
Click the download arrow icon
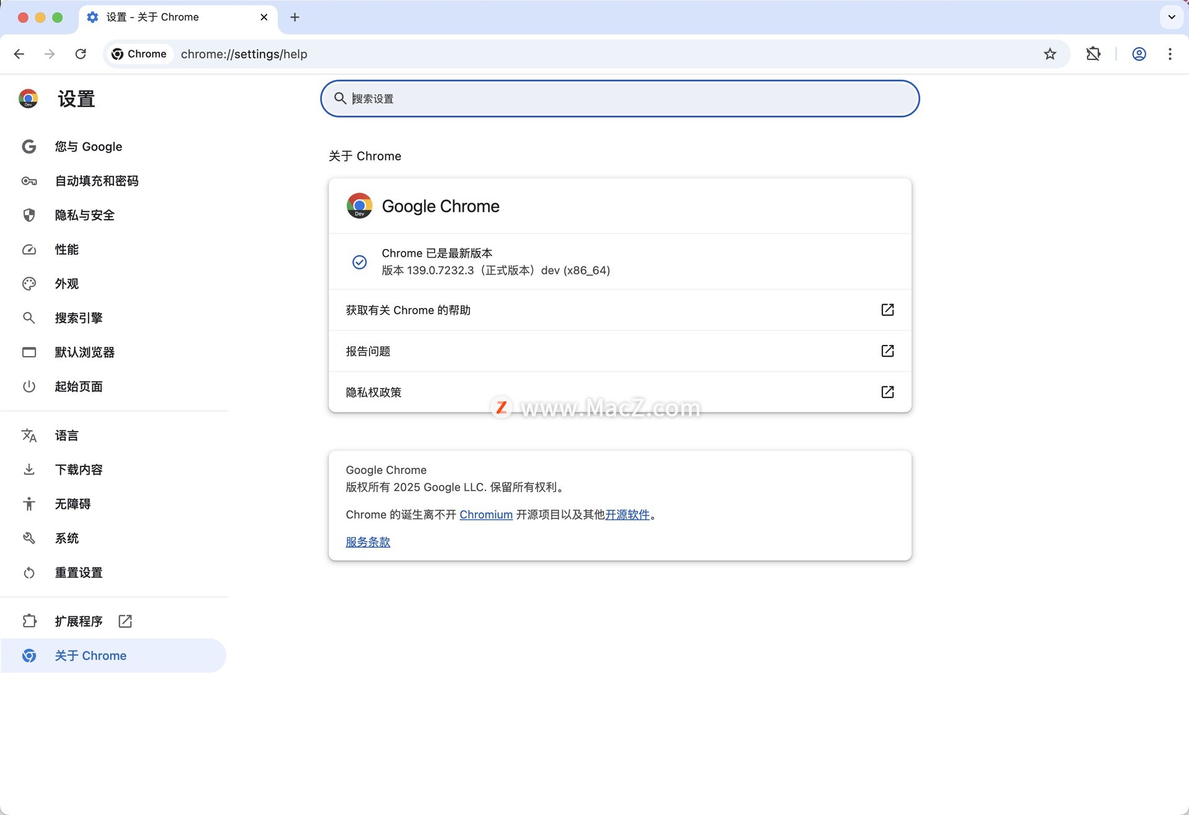pos(29,469)
